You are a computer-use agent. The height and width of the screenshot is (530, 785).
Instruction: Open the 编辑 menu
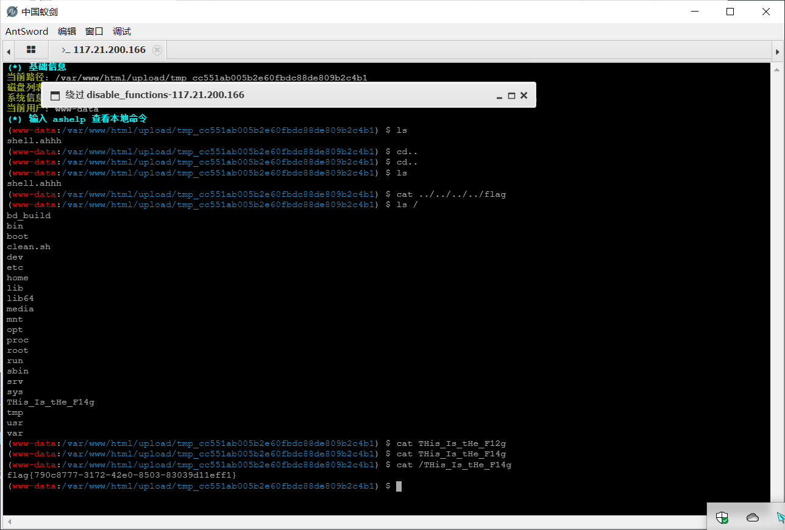click(67, 32)
